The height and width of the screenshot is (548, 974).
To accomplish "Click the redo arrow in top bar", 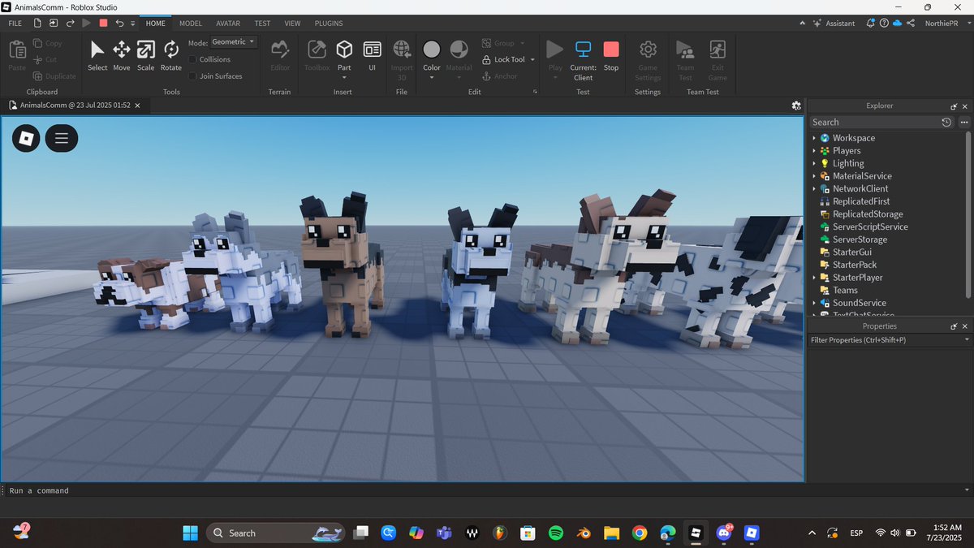I will (70, 24).
